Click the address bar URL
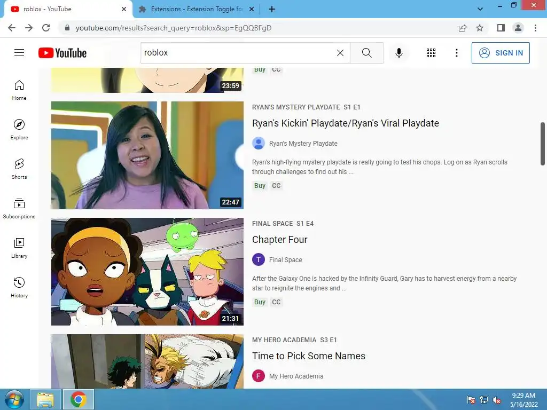This screenshot has height=410, width=547. [174, 28]
